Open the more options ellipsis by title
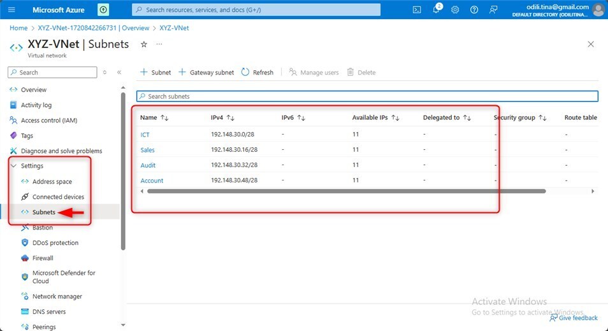Image resolution: width=608 pixels, height=331 pixels. tap(159, 45)
